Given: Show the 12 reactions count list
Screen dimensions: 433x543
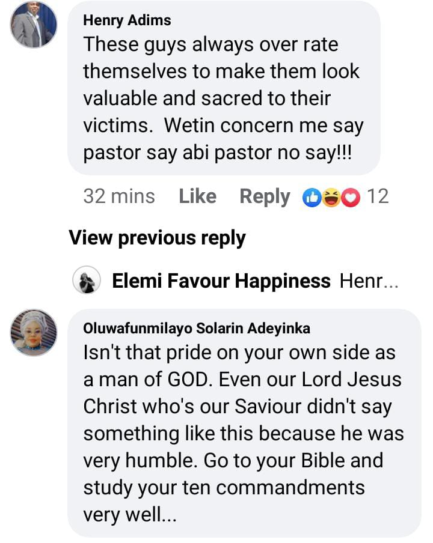Looking at the screenshot, I should click(x=378, y=196).
